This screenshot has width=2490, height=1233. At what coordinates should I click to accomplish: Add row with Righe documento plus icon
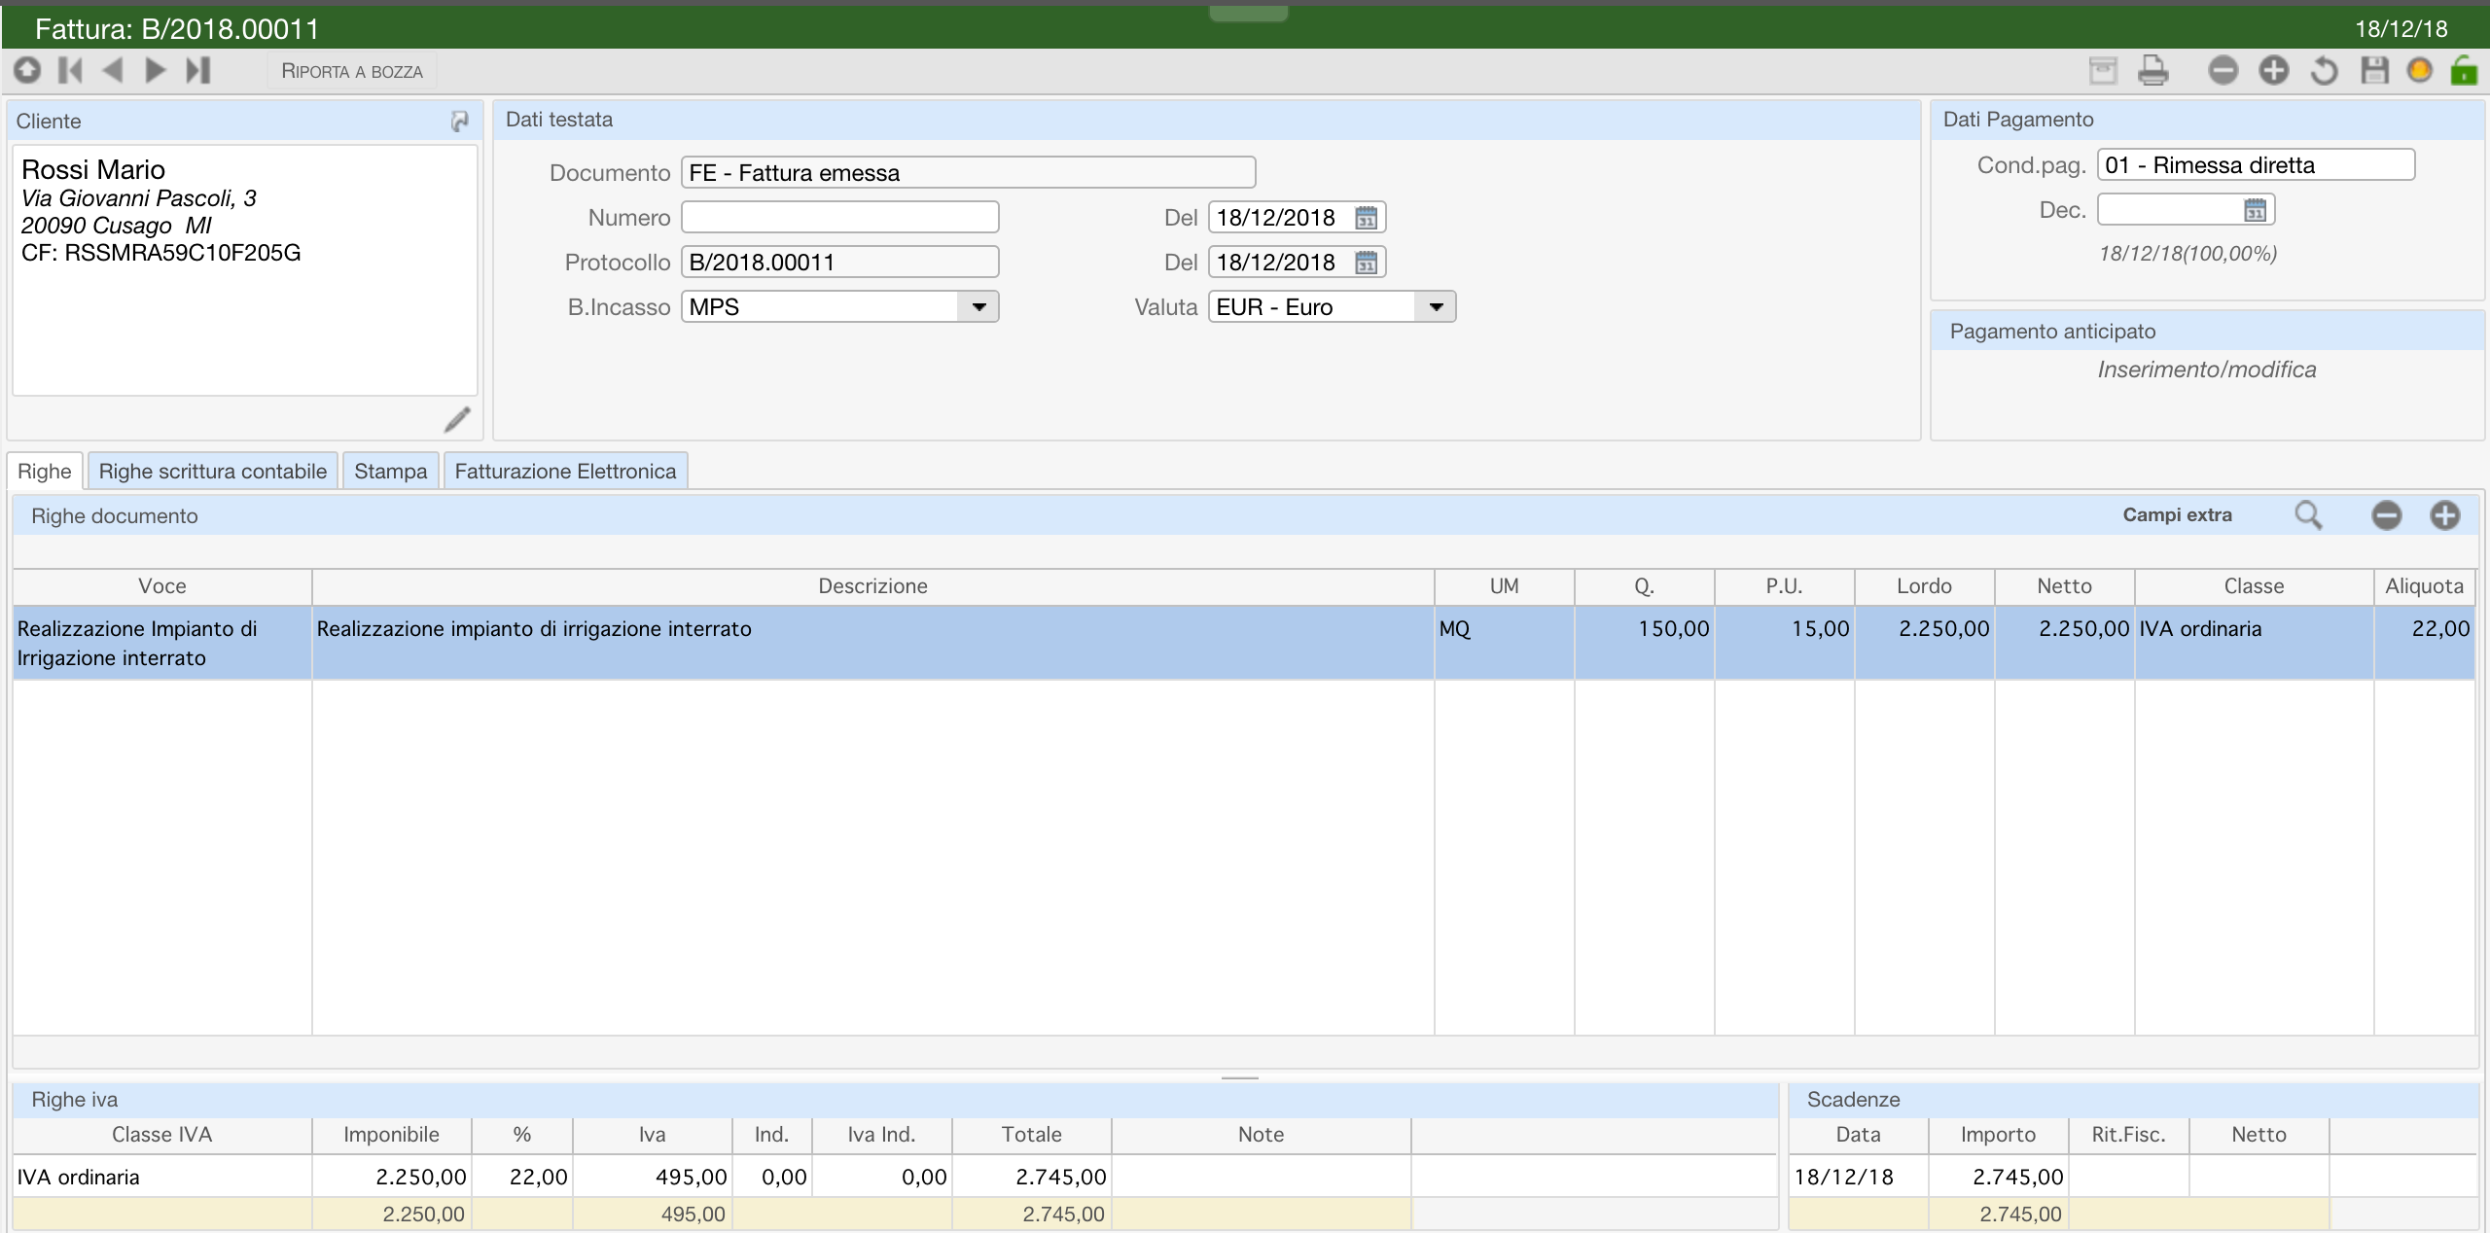[x=2445, y=515]
